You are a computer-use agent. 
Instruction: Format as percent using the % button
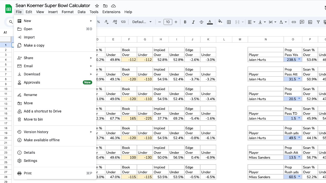click(x=98, y=22)
